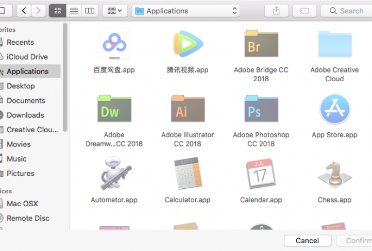Click the "Adobe Creative Cloud" folder name
The width and height of the screenshot is (372, 251).
pos(334,75)
